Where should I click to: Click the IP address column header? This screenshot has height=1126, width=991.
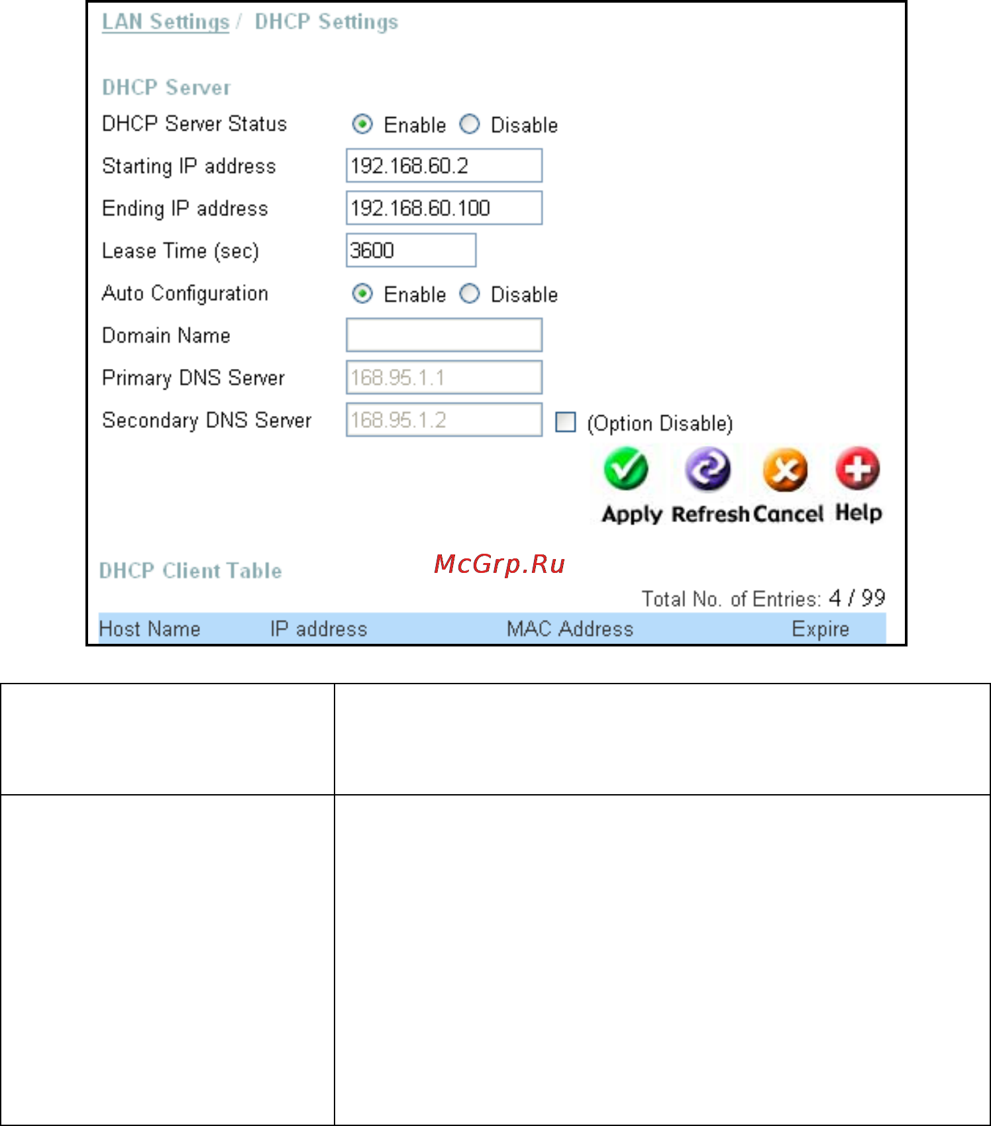click(x=319, y=629)
